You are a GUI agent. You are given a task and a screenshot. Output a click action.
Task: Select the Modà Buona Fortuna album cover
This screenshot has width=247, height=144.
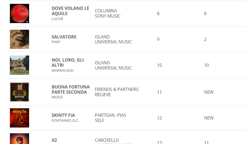pos(20,92)
